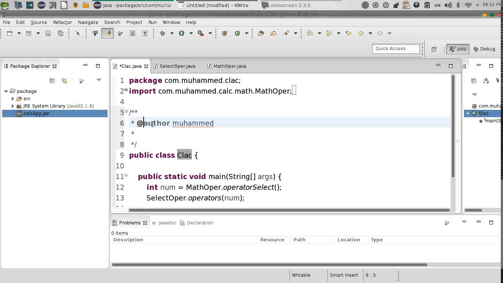Click the Javadoc view label
503x283 pixels.
click(x=167, y=223)
